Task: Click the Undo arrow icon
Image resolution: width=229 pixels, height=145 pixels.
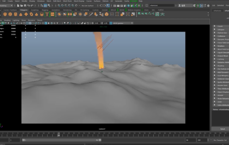Action: [x=28, y=5]
